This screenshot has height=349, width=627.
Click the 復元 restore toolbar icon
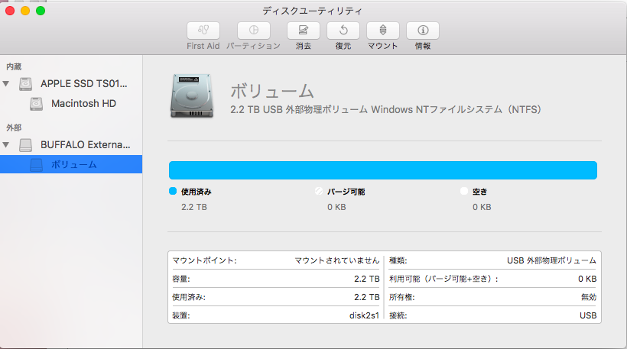343,31
